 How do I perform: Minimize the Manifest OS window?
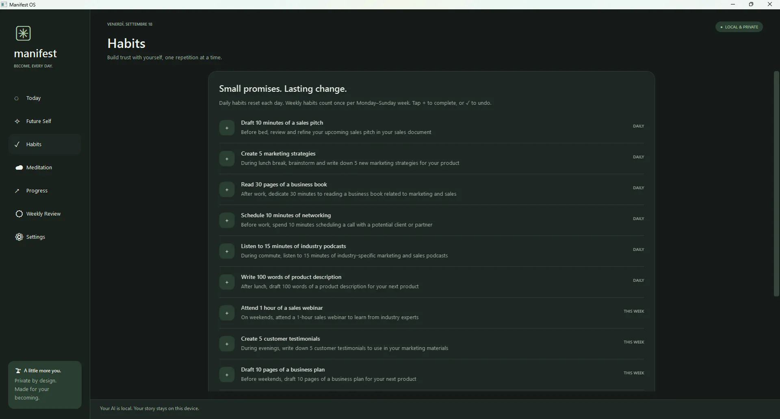coord(733,4)
